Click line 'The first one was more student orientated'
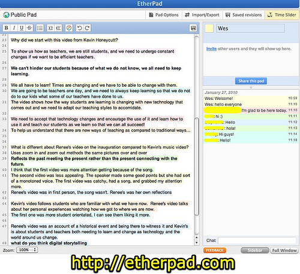This screenshot has height=274, width=300. [x=80, y=215]
